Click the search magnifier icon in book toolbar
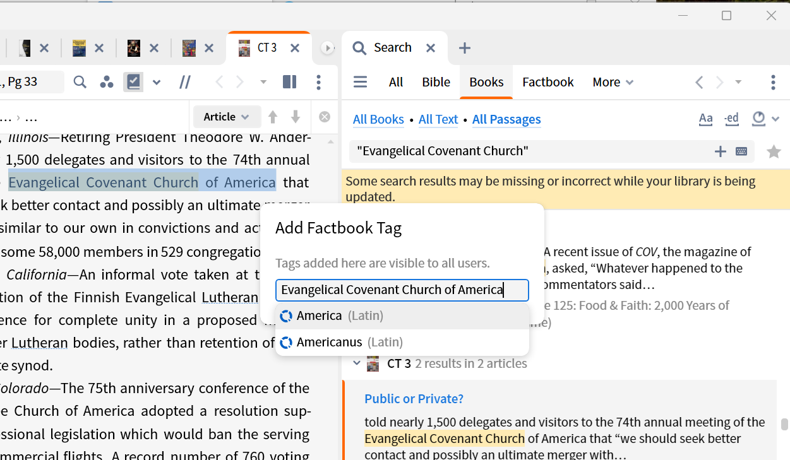 [80, 82]
